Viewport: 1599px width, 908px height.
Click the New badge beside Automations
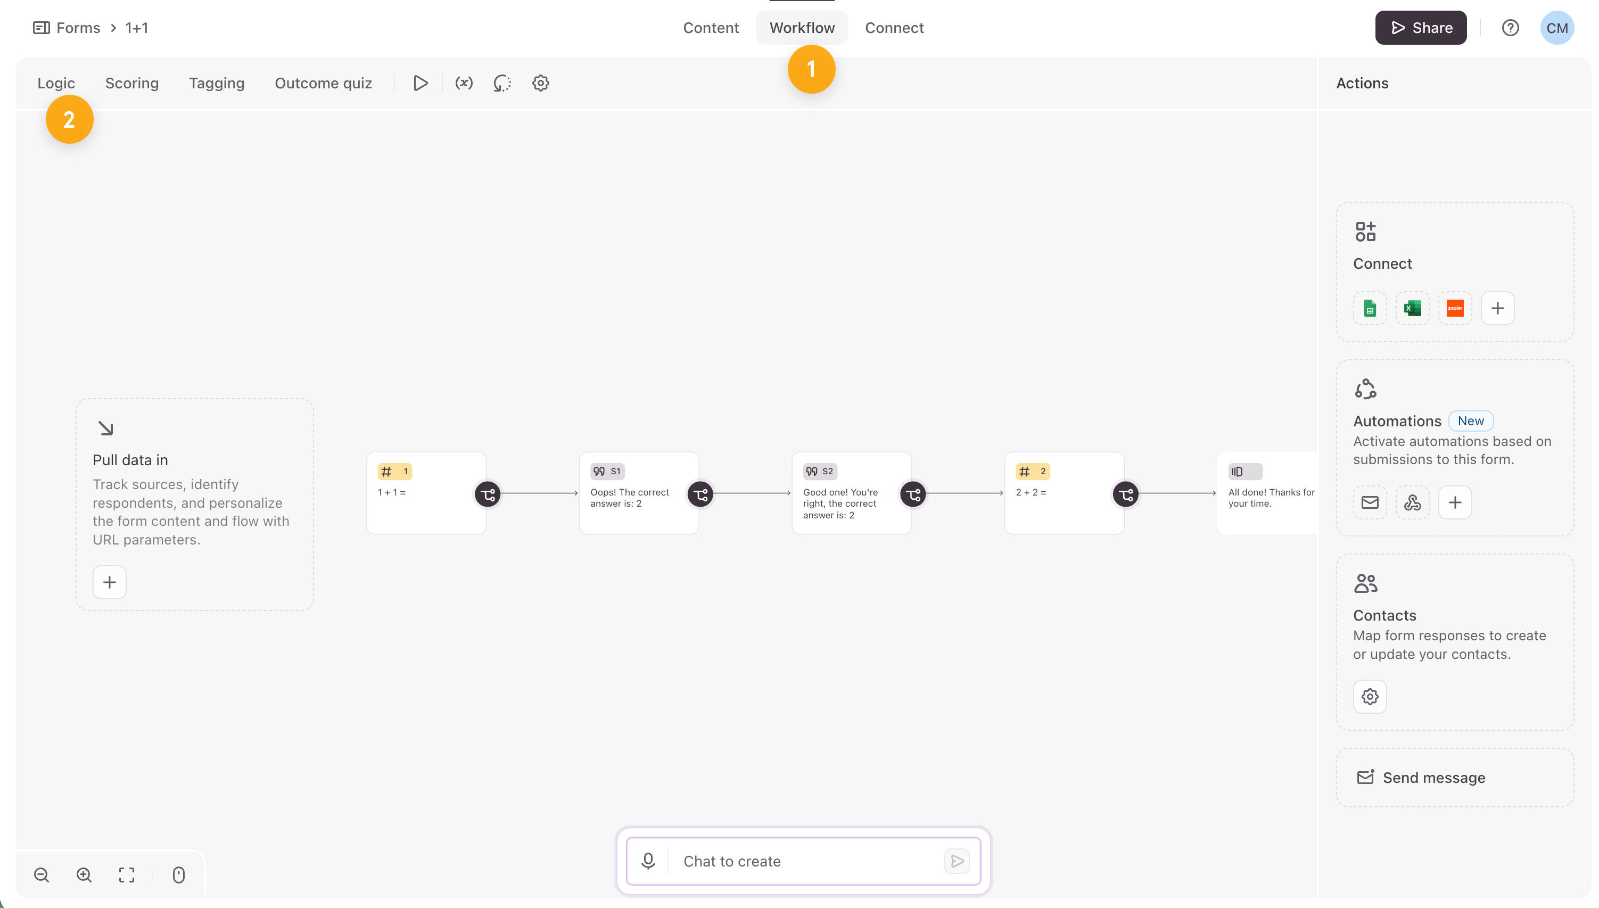click(1471, 421)
